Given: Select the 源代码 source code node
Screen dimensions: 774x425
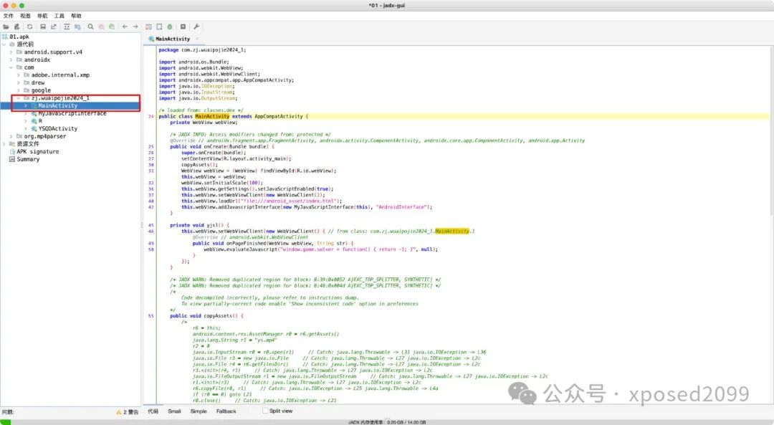Looking at the screenshot, I should click(x=25, y=44).
